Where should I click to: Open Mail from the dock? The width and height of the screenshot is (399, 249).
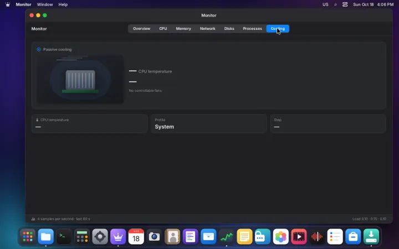tap(208, 237)
